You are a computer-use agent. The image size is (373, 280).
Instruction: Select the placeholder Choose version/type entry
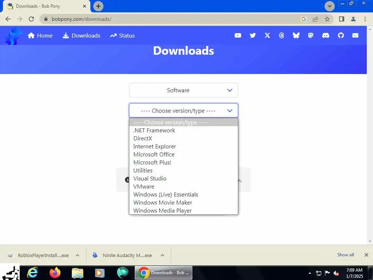point(184,122)
